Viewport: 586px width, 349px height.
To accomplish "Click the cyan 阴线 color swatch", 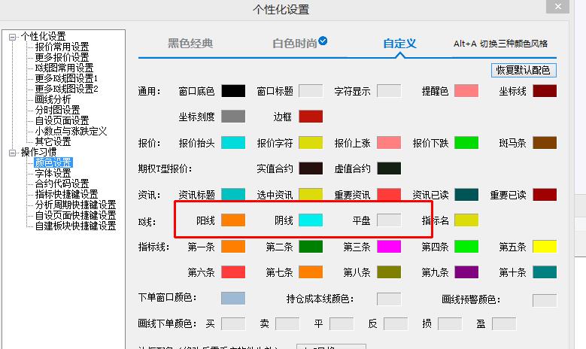I will 311,220.
